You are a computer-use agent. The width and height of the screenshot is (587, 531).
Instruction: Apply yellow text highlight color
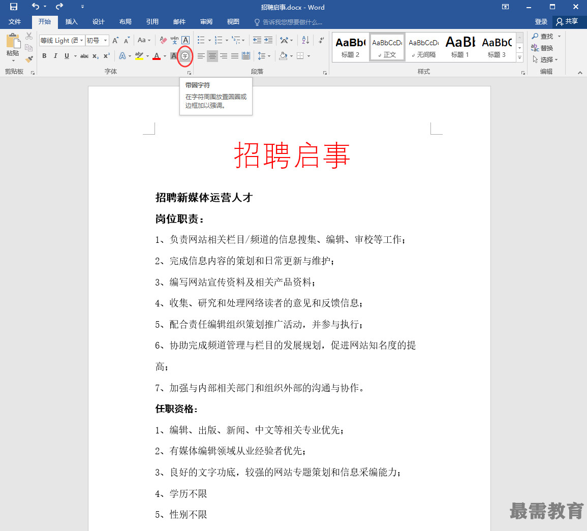[x=139, y=56]
